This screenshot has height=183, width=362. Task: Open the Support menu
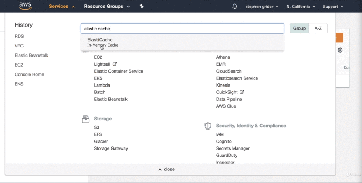(333, 7)
